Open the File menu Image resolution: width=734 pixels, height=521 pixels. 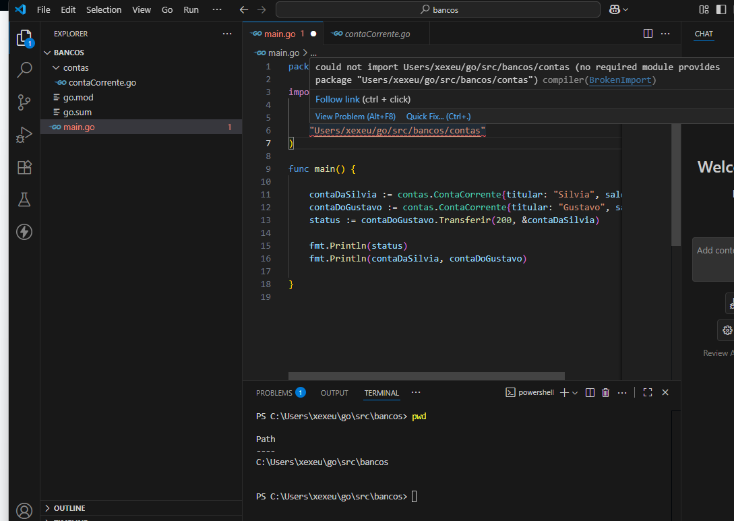(44, 9)
